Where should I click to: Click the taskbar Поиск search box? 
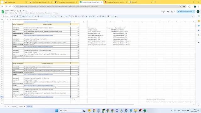tap(70, 110)
